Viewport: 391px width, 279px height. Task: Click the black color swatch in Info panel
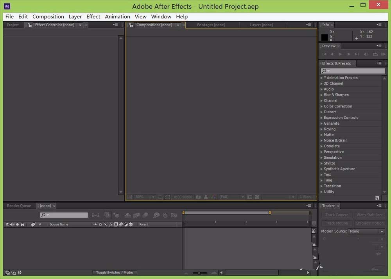[325, 38]
